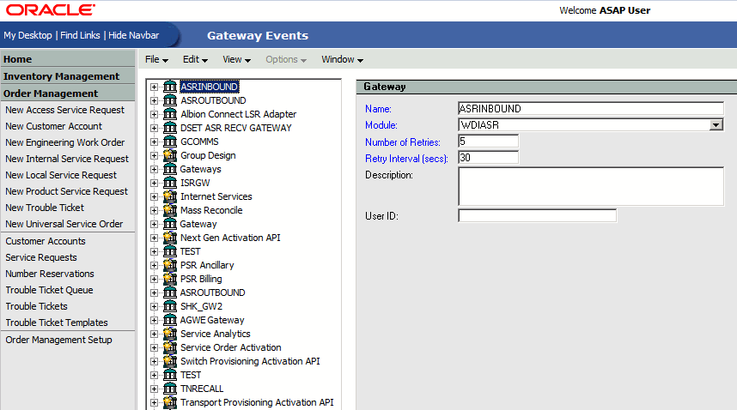Open Trouble Ticket Templates
Viewport: 737px width, 410px height.
57,323
